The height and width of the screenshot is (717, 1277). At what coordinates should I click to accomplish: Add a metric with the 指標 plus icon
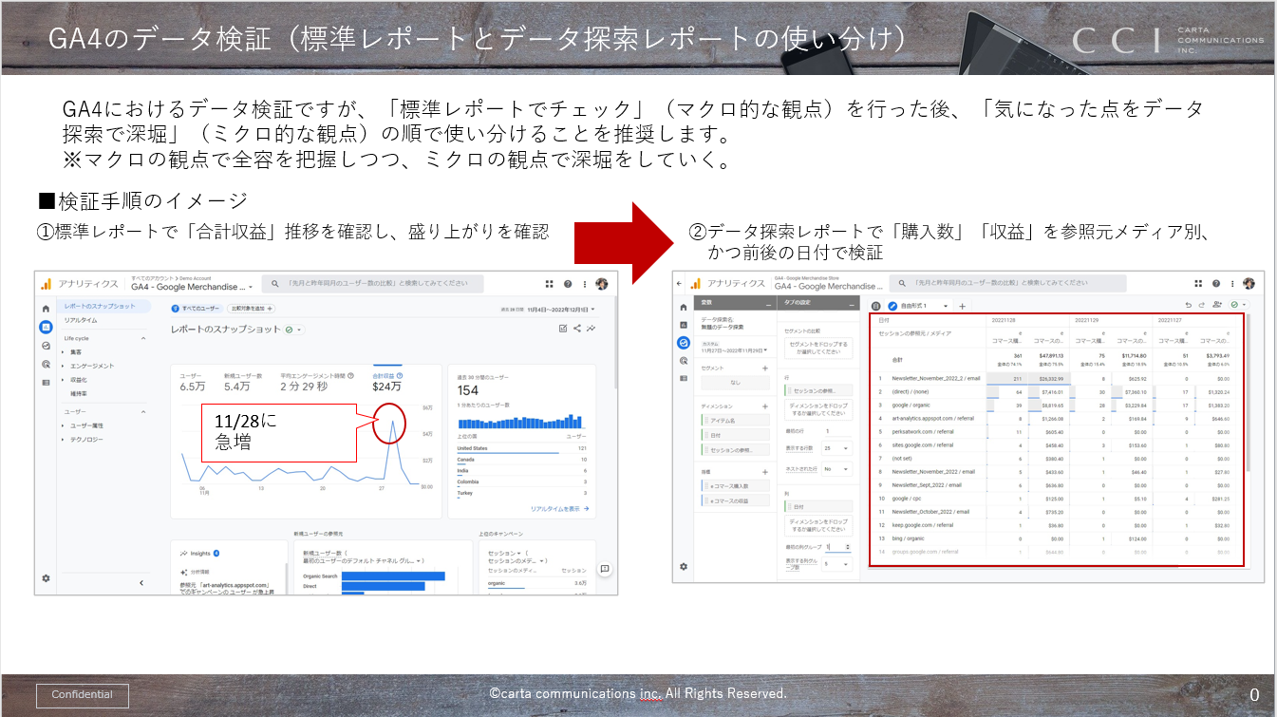764,472
